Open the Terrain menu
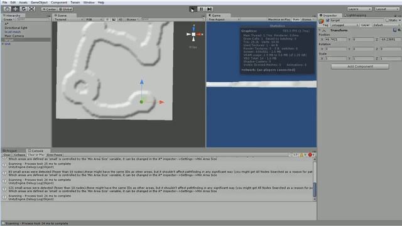This screenshot has width=402, height=226. pos(75,3)
